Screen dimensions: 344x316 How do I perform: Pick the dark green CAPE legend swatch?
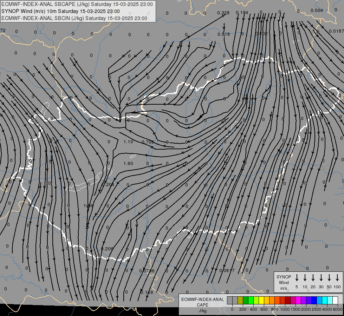click(x=246, y=300)
